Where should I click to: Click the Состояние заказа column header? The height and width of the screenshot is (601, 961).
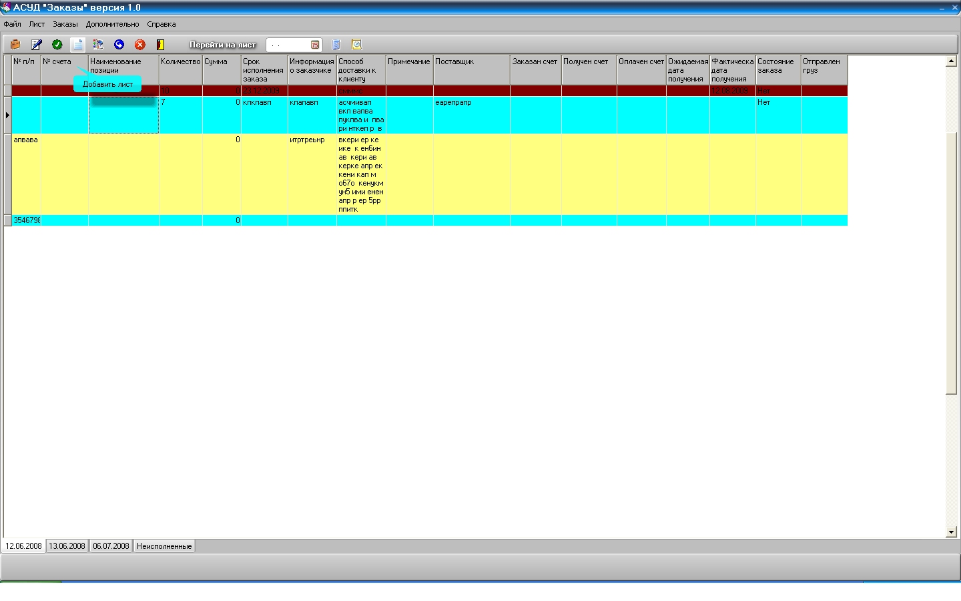[778, 70]
